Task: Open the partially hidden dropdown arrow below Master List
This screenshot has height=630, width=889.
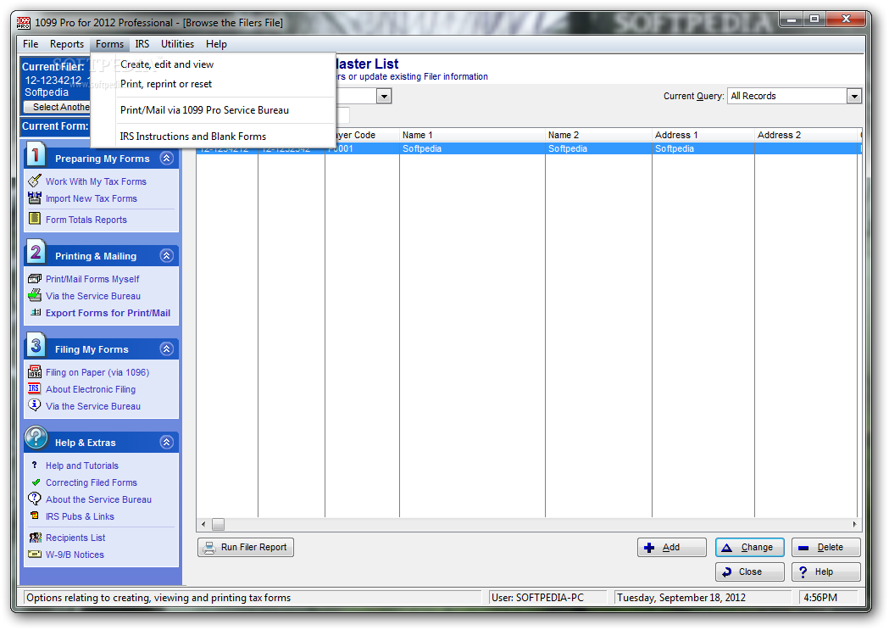Action: point(384,96)
